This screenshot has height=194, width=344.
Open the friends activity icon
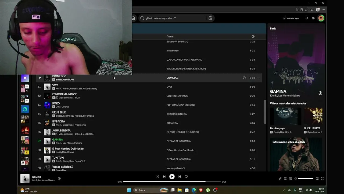(x=313, y=18)
